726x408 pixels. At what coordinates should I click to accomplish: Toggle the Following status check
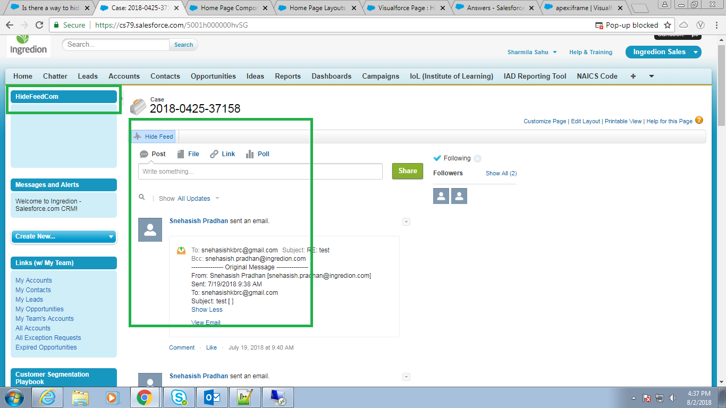[437, 158]
